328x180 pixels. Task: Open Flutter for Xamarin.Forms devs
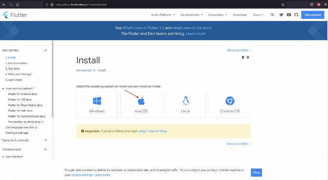pyautogui.click(x=27, y=116)
